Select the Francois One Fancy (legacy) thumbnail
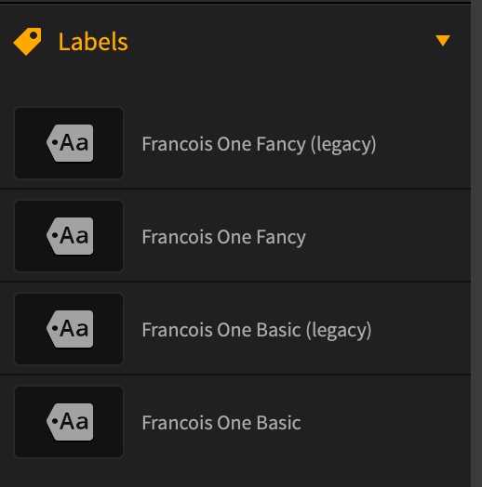The width and height of the screenshot is (482, 487). click(x=69, y=143)
